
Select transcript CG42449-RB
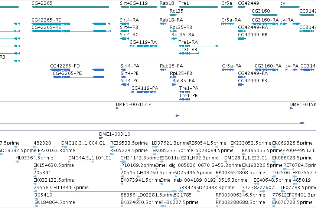click(x=242, y=39)
